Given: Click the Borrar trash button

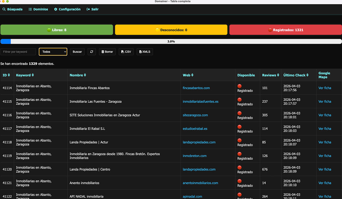Looking at the screenshot, I should pos(107,52).
